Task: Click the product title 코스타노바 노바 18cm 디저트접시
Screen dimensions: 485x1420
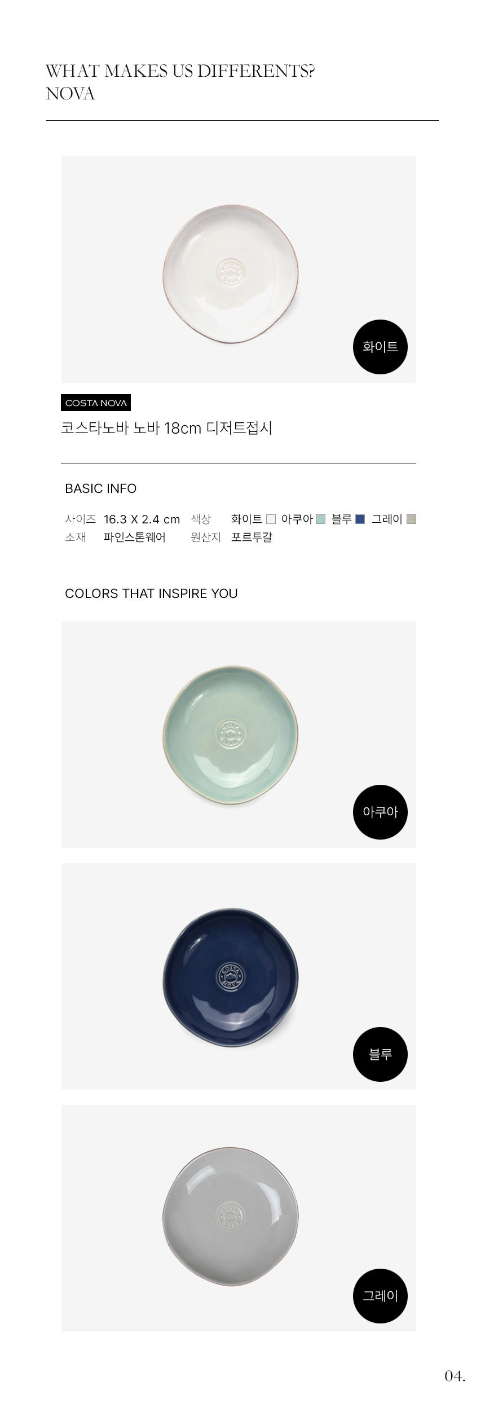Action: click(x=167, y=429)
